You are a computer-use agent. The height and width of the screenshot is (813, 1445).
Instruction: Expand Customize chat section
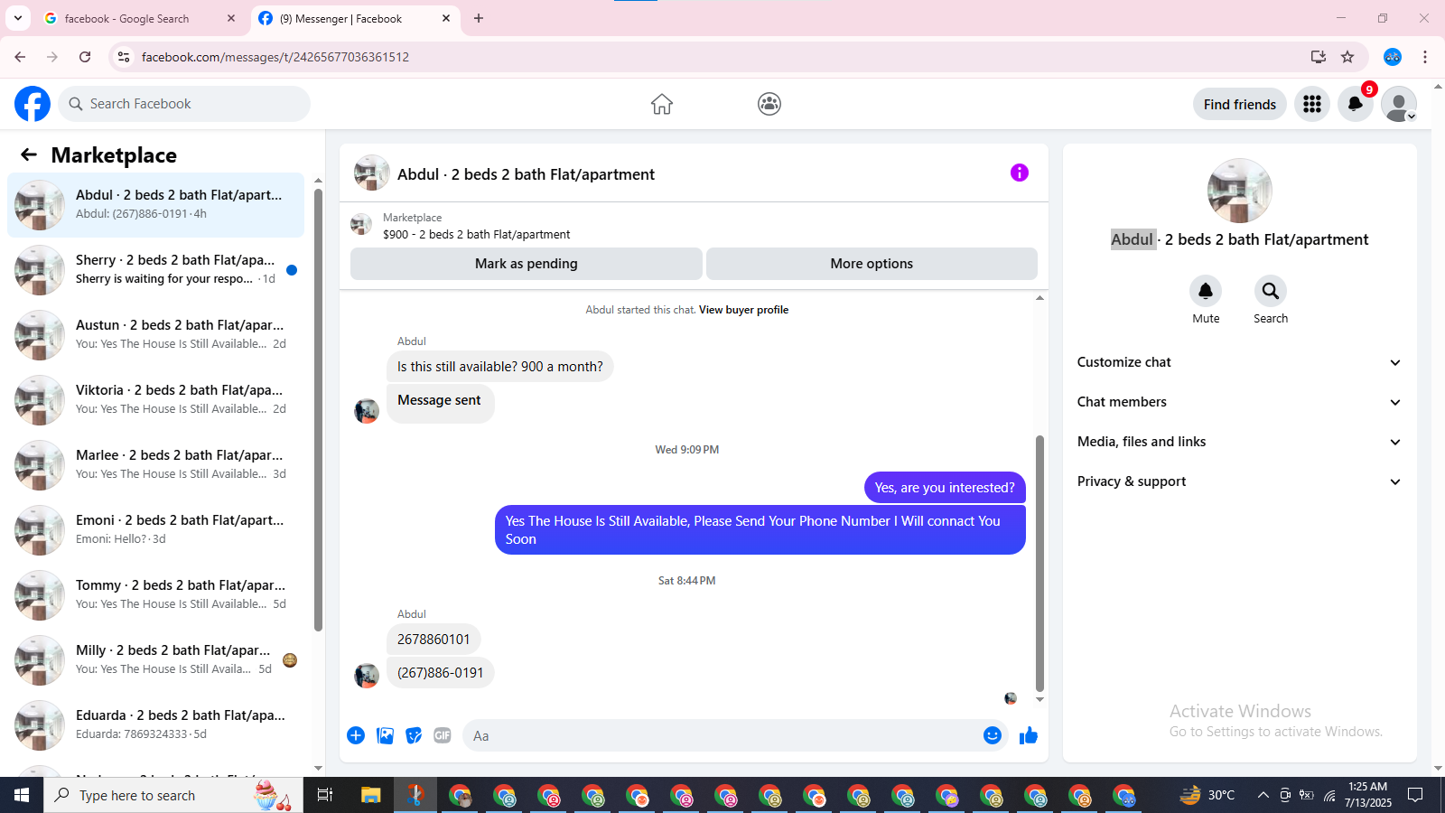coord(1239,362)
